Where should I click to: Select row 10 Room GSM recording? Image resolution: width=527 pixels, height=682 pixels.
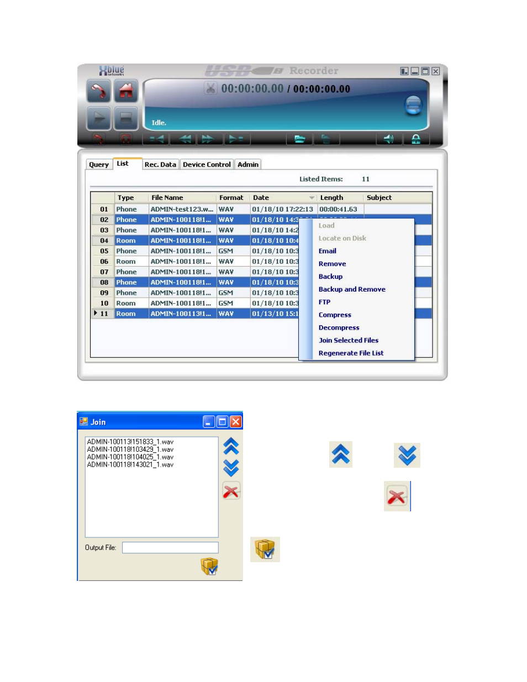pyautogui.click(x=196, y=304)
